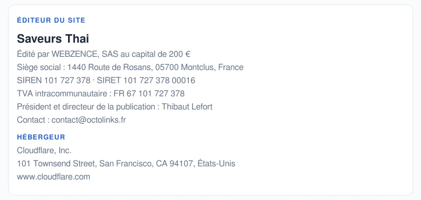Click the name Thibaut Lefort
This screenshot has width=421, height=200.
pos(187,106)
